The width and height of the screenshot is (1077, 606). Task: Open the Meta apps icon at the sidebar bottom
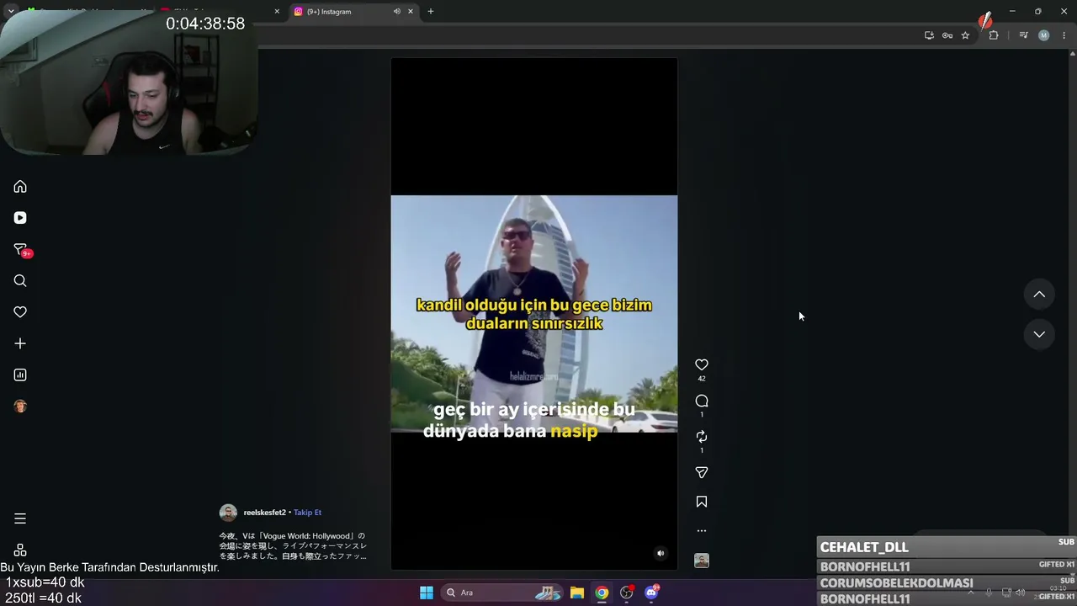(20, 550)
